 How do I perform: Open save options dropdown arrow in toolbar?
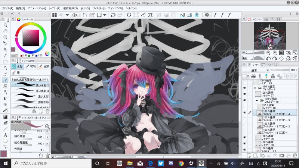coord(105,15)
